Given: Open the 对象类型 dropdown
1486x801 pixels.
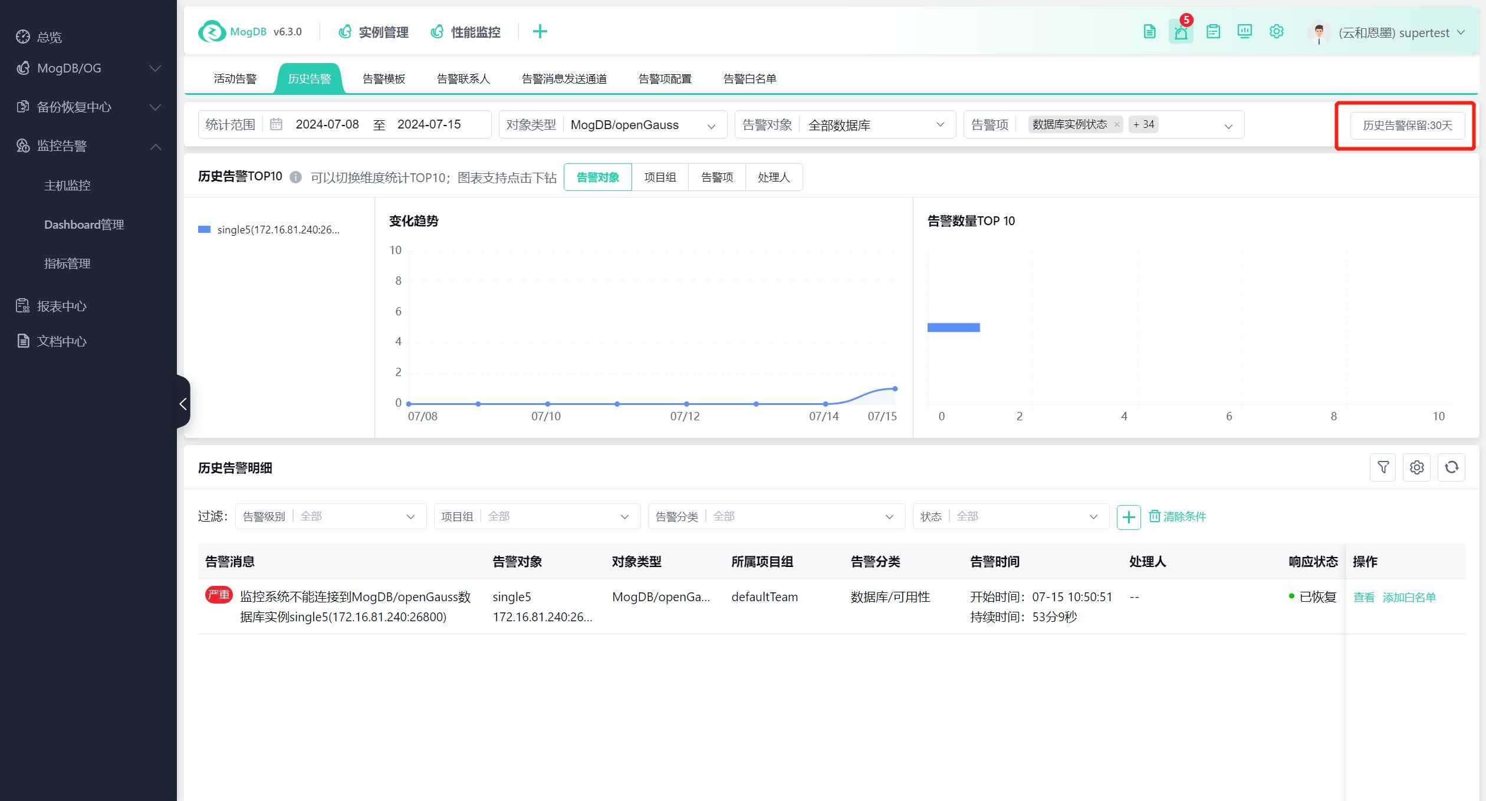Looking at the screenshot, I should tap(613, 124).
